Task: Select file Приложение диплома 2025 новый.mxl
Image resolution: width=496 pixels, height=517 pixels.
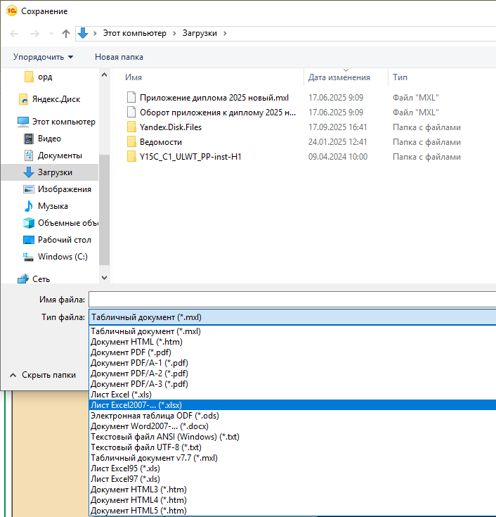Action: [214, 98]
